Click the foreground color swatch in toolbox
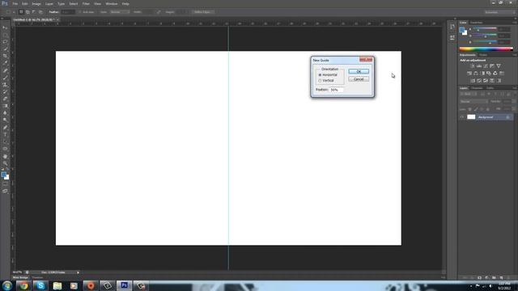Screen dimensions: 518x291 tap(3, 175)
